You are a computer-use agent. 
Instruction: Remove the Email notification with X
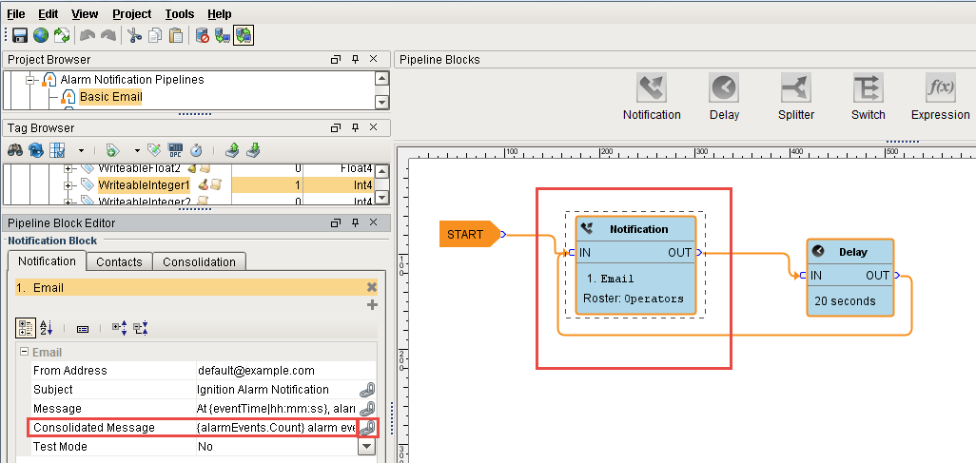pyautogui.click(x=372, y=287)
